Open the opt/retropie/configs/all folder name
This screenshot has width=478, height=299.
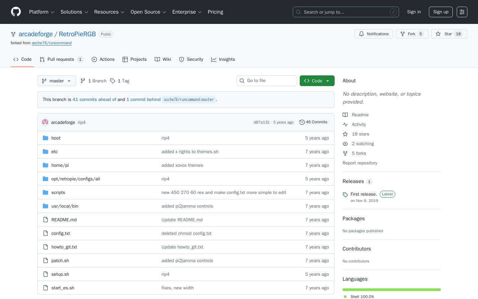[x=76, y=179]
